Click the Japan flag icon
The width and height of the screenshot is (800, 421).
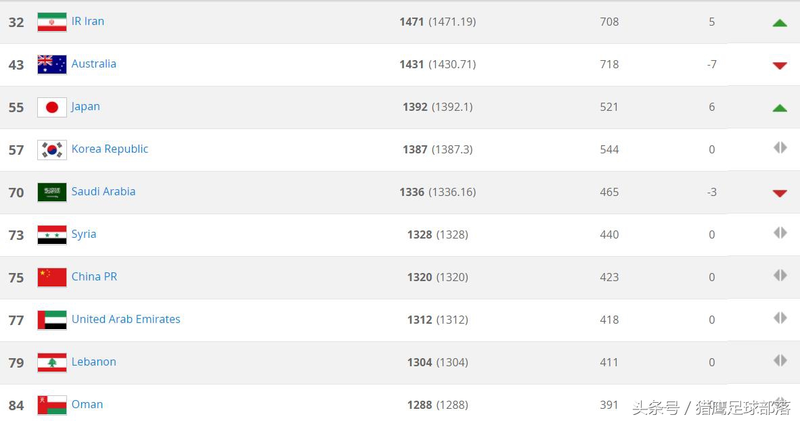[x=52, y=107]
